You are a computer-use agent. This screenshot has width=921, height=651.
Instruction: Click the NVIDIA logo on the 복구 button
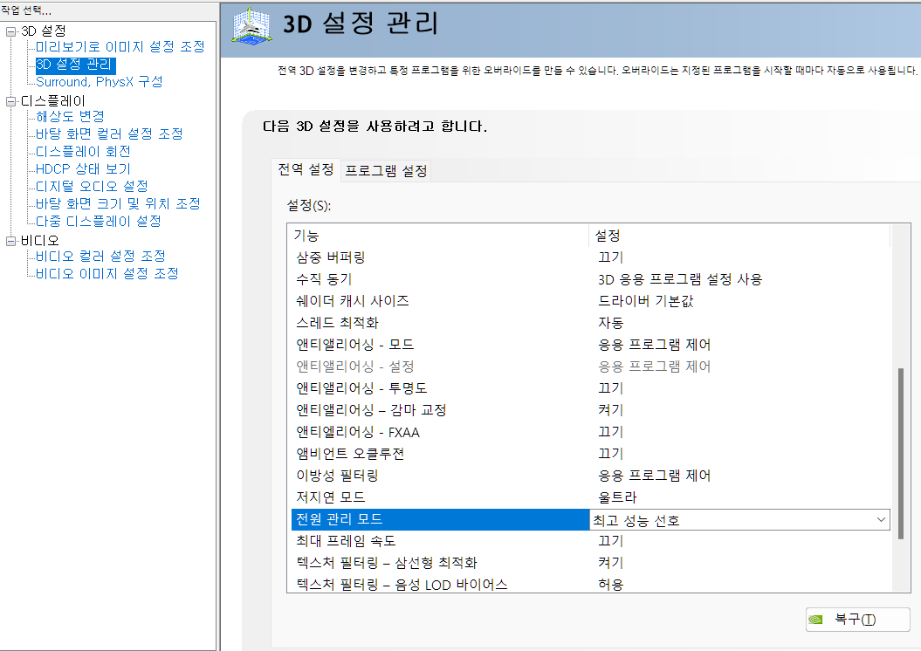tap(816, 620)
